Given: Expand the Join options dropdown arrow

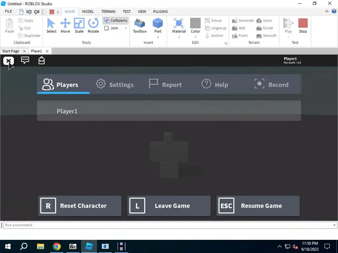Looking at the screenshot, I should [126, 28].
